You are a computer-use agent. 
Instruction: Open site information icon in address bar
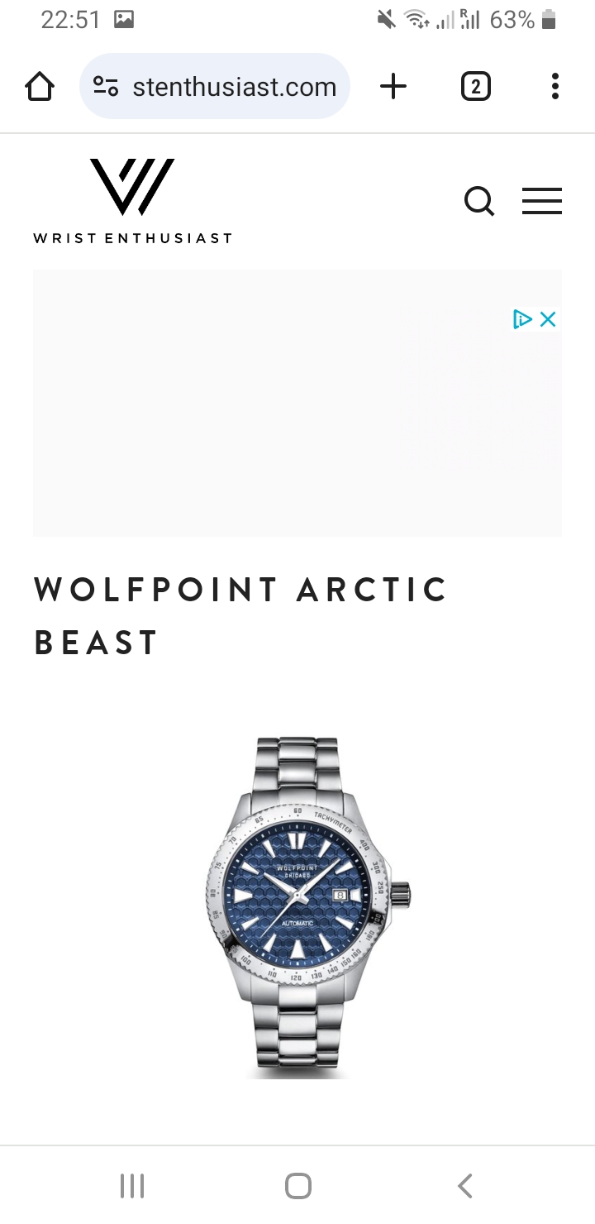[x=106, y=86]
